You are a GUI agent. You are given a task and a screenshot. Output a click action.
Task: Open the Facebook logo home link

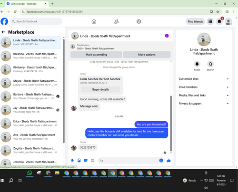click(4, 21)
